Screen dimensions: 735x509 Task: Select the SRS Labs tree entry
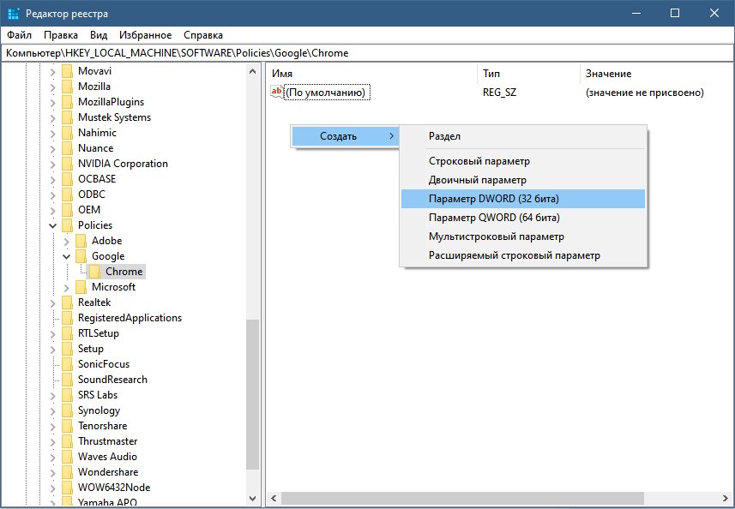[98, 395]
